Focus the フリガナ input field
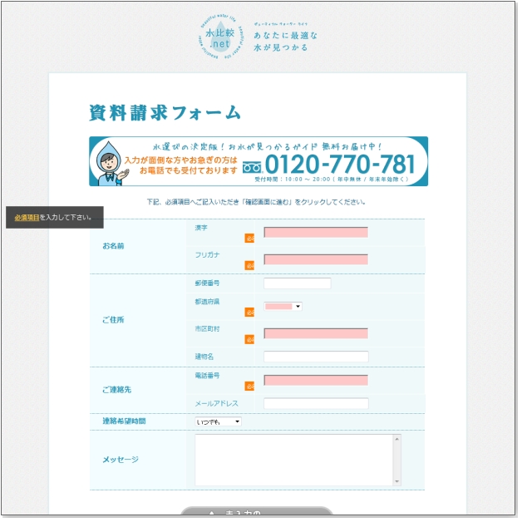 tap(318, 260)
